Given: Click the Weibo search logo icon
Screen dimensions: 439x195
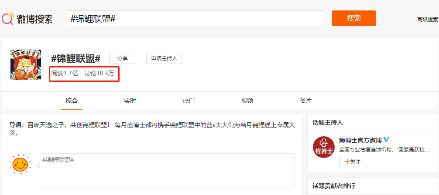Looking at the screenshot, I should pos(8,18).
